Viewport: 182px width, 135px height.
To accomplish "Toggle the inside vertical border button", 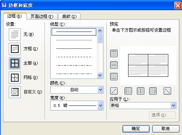I will click(140, 91).
